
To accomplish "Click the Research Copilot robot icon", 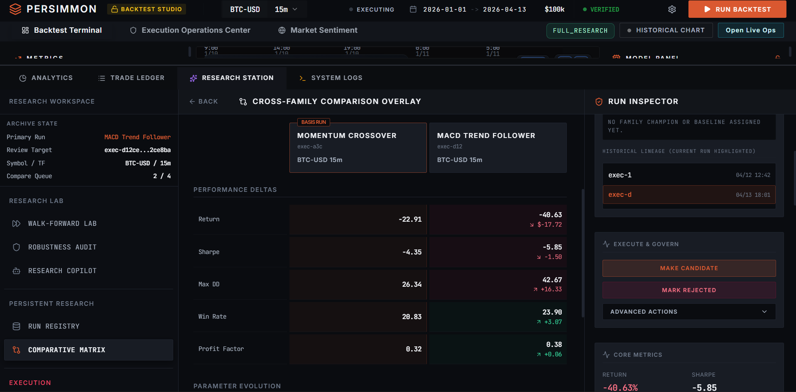I will tap(16, 271).
